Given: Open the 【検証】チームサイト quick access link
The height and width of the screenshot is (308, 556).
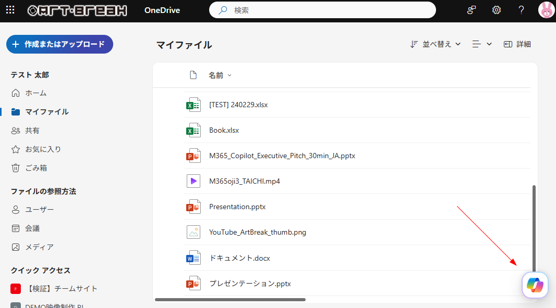Looking at the screenshot, I should click(x=61, y=289).
